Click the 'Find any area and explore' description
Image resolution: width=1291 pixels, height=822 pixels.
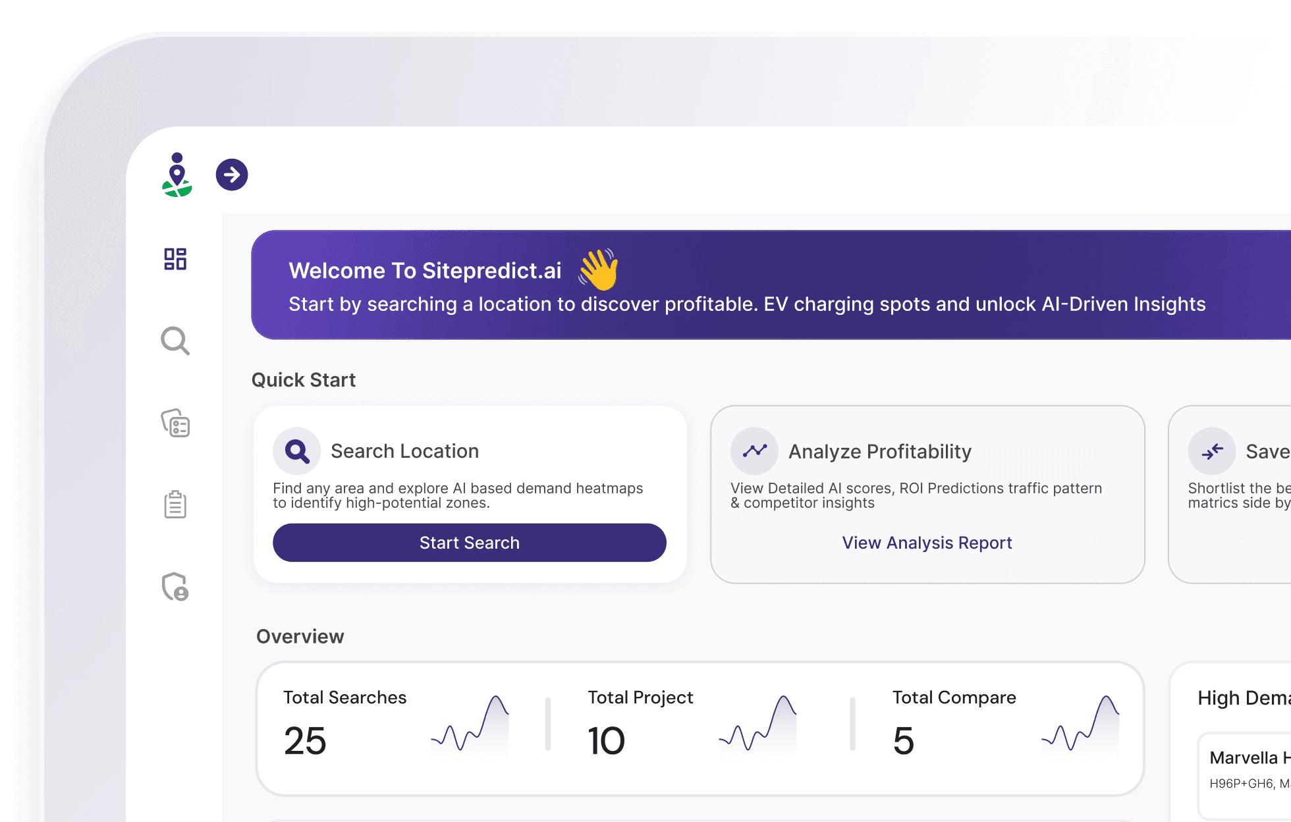[x=458, y=495]
